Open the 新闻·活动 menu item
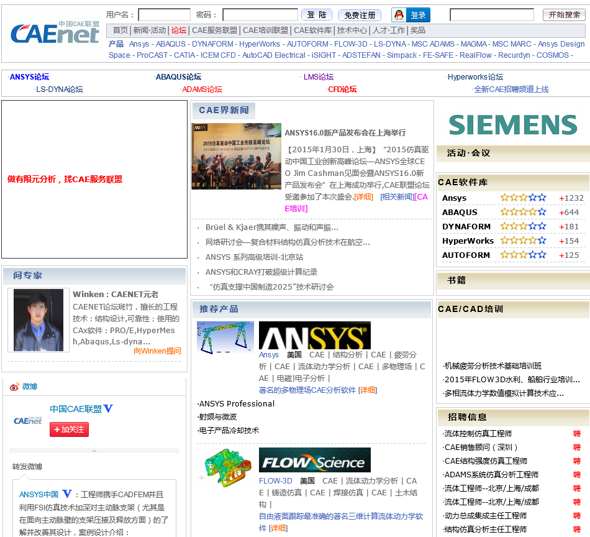Image resolution: width=590 pixels, height=537 pixels. (150, 30)
